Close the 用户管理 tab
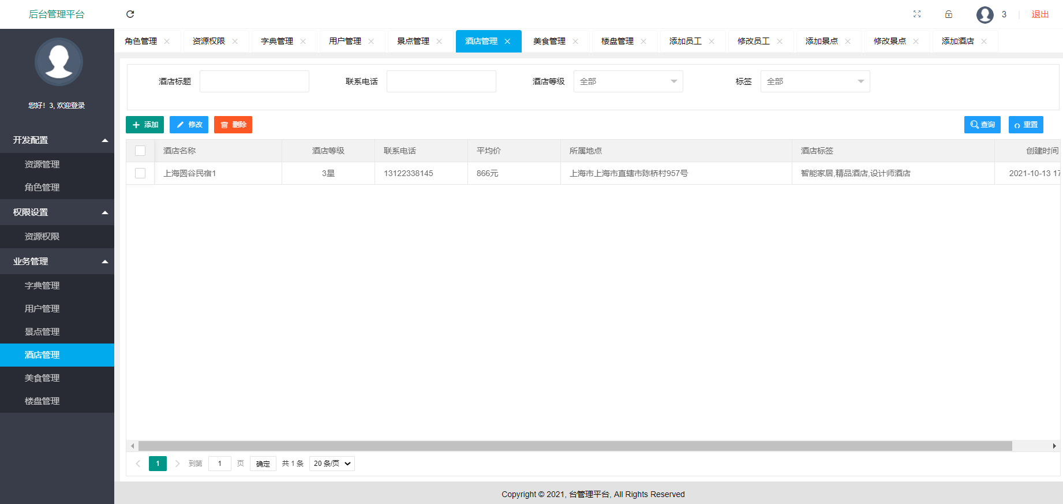Viewport: 1063px width, 504px height. [x=371, y=42]
